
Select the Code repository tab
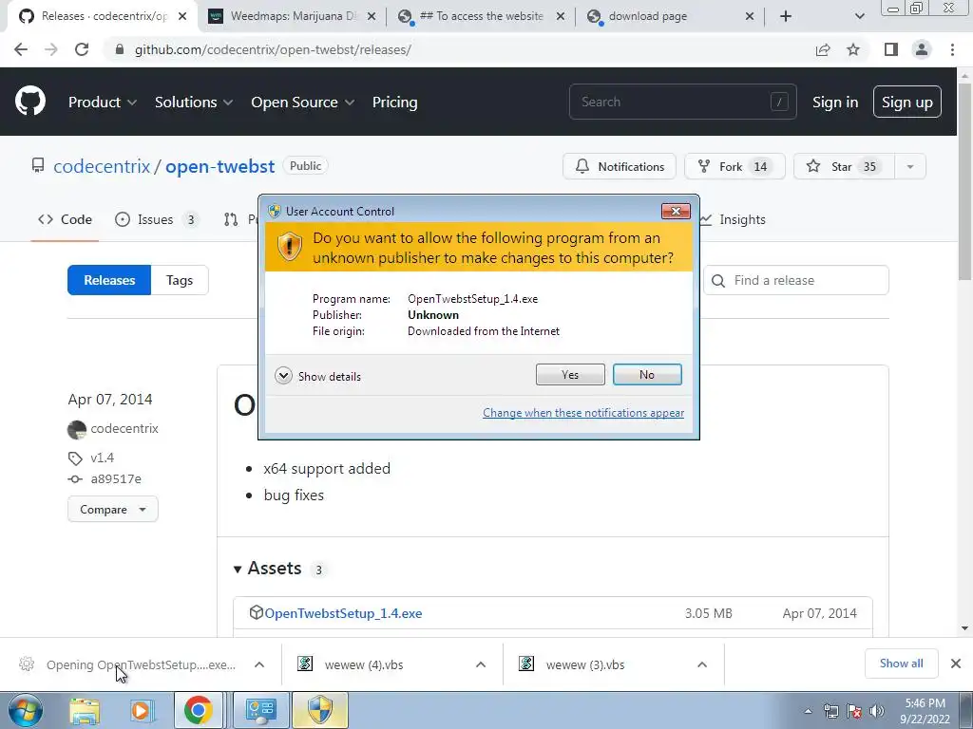[x=65, y=219]
